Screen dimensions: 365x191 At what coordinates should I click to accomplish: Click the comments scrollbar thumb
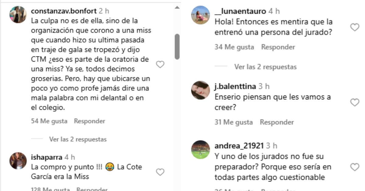(x=177, y=46)
